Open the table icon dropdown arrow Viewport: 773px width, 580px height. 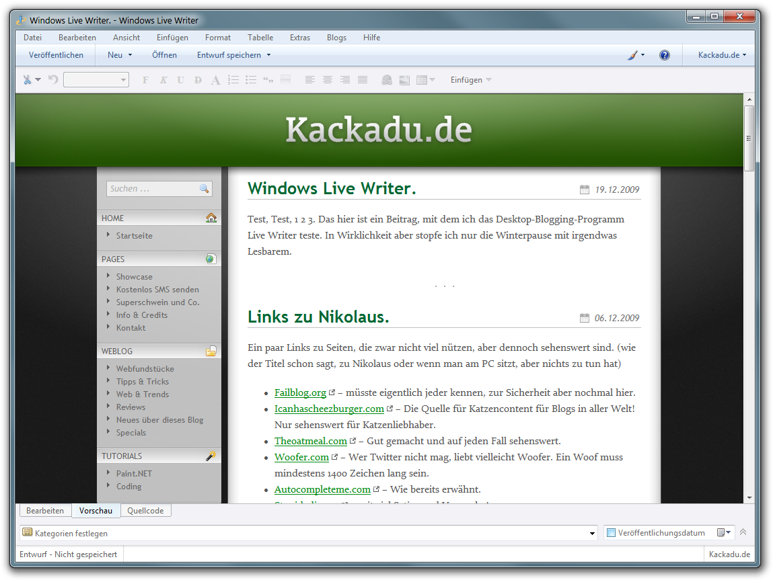(x=433, y=80)
